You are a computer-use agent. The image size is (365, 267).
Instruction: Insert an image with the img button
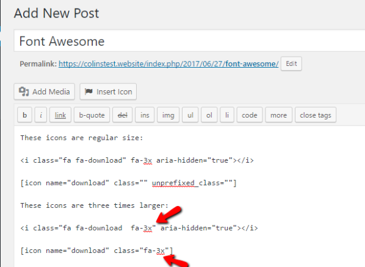(x=168, y=115)
